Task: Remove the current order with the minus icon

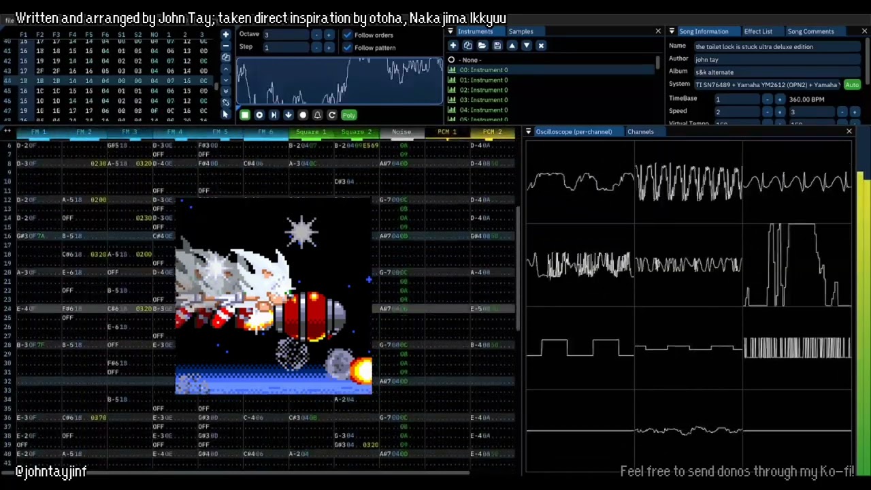Action: click(x=226, y=46)
